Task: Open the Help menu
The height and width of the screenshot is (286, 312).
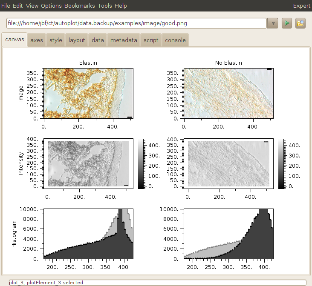Action: click(x=121, y=6)
